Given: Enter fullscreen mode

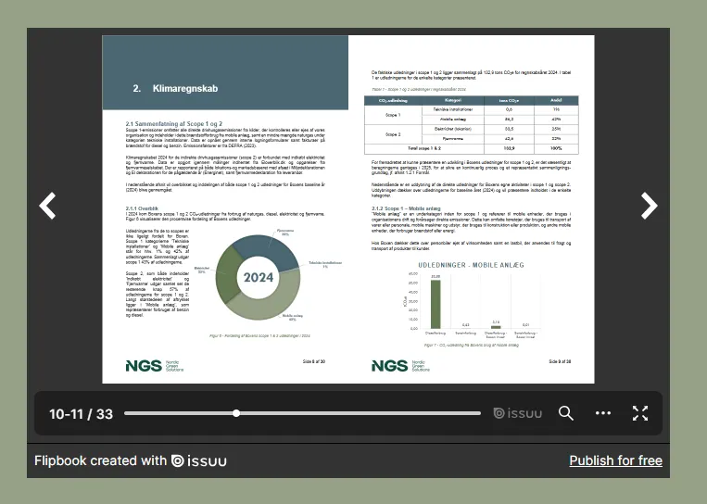Looking at the screenshot, I should coord(640,413).
